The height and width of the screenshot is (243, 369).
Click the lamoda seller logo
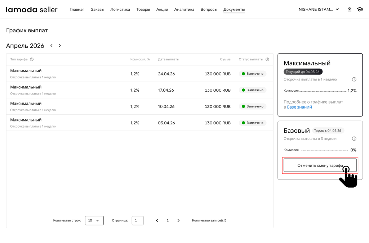[x=32, y=10]
